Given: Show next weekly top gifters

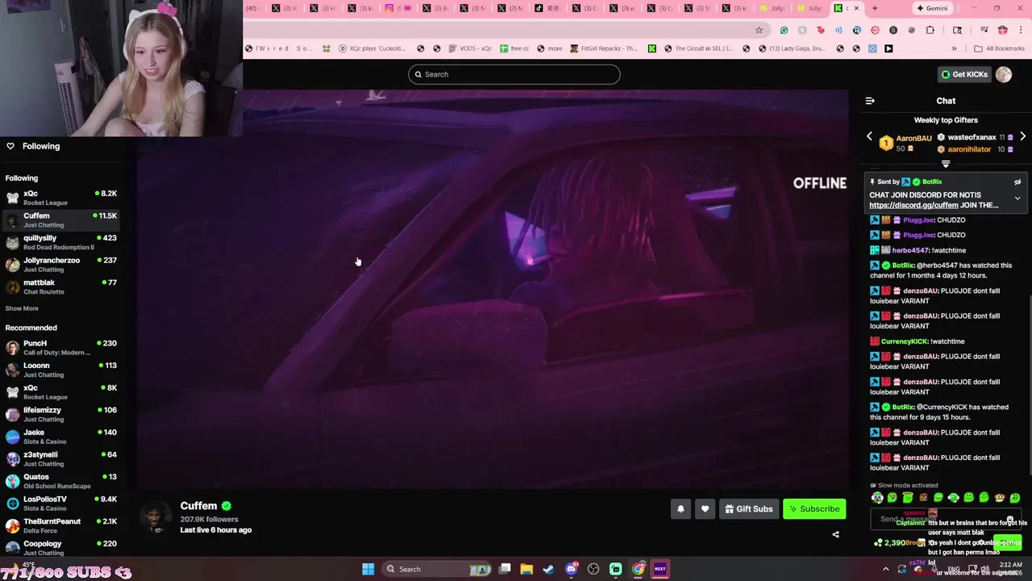Looking at the screenshot, I should pyautogui.click(x=1022, y=137).
